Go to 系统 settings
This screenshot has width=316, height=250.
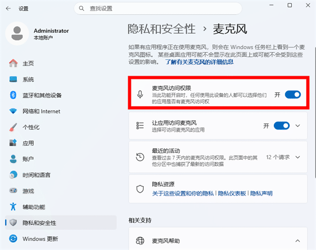pyautogui.click(x=61, y=79)
